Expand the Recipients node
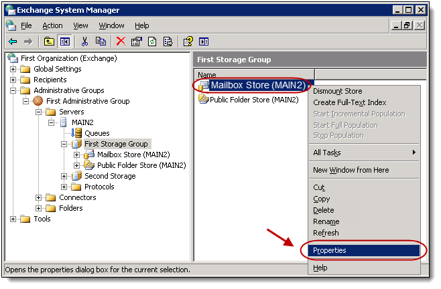The width and height of the screenshot is (441, 289). (13, 80)
